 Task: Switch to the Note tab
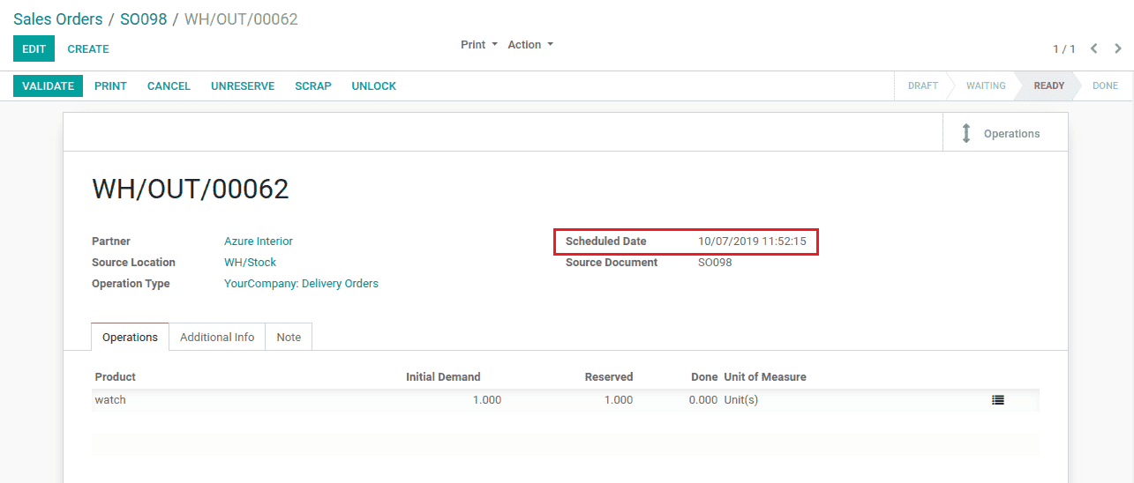click(289, 338)
